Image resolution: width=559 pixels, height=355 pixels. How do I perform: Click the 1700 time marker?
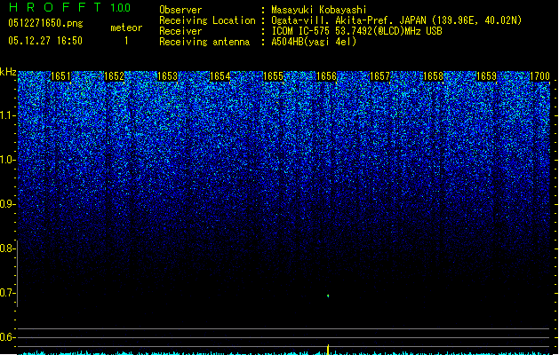539,76
